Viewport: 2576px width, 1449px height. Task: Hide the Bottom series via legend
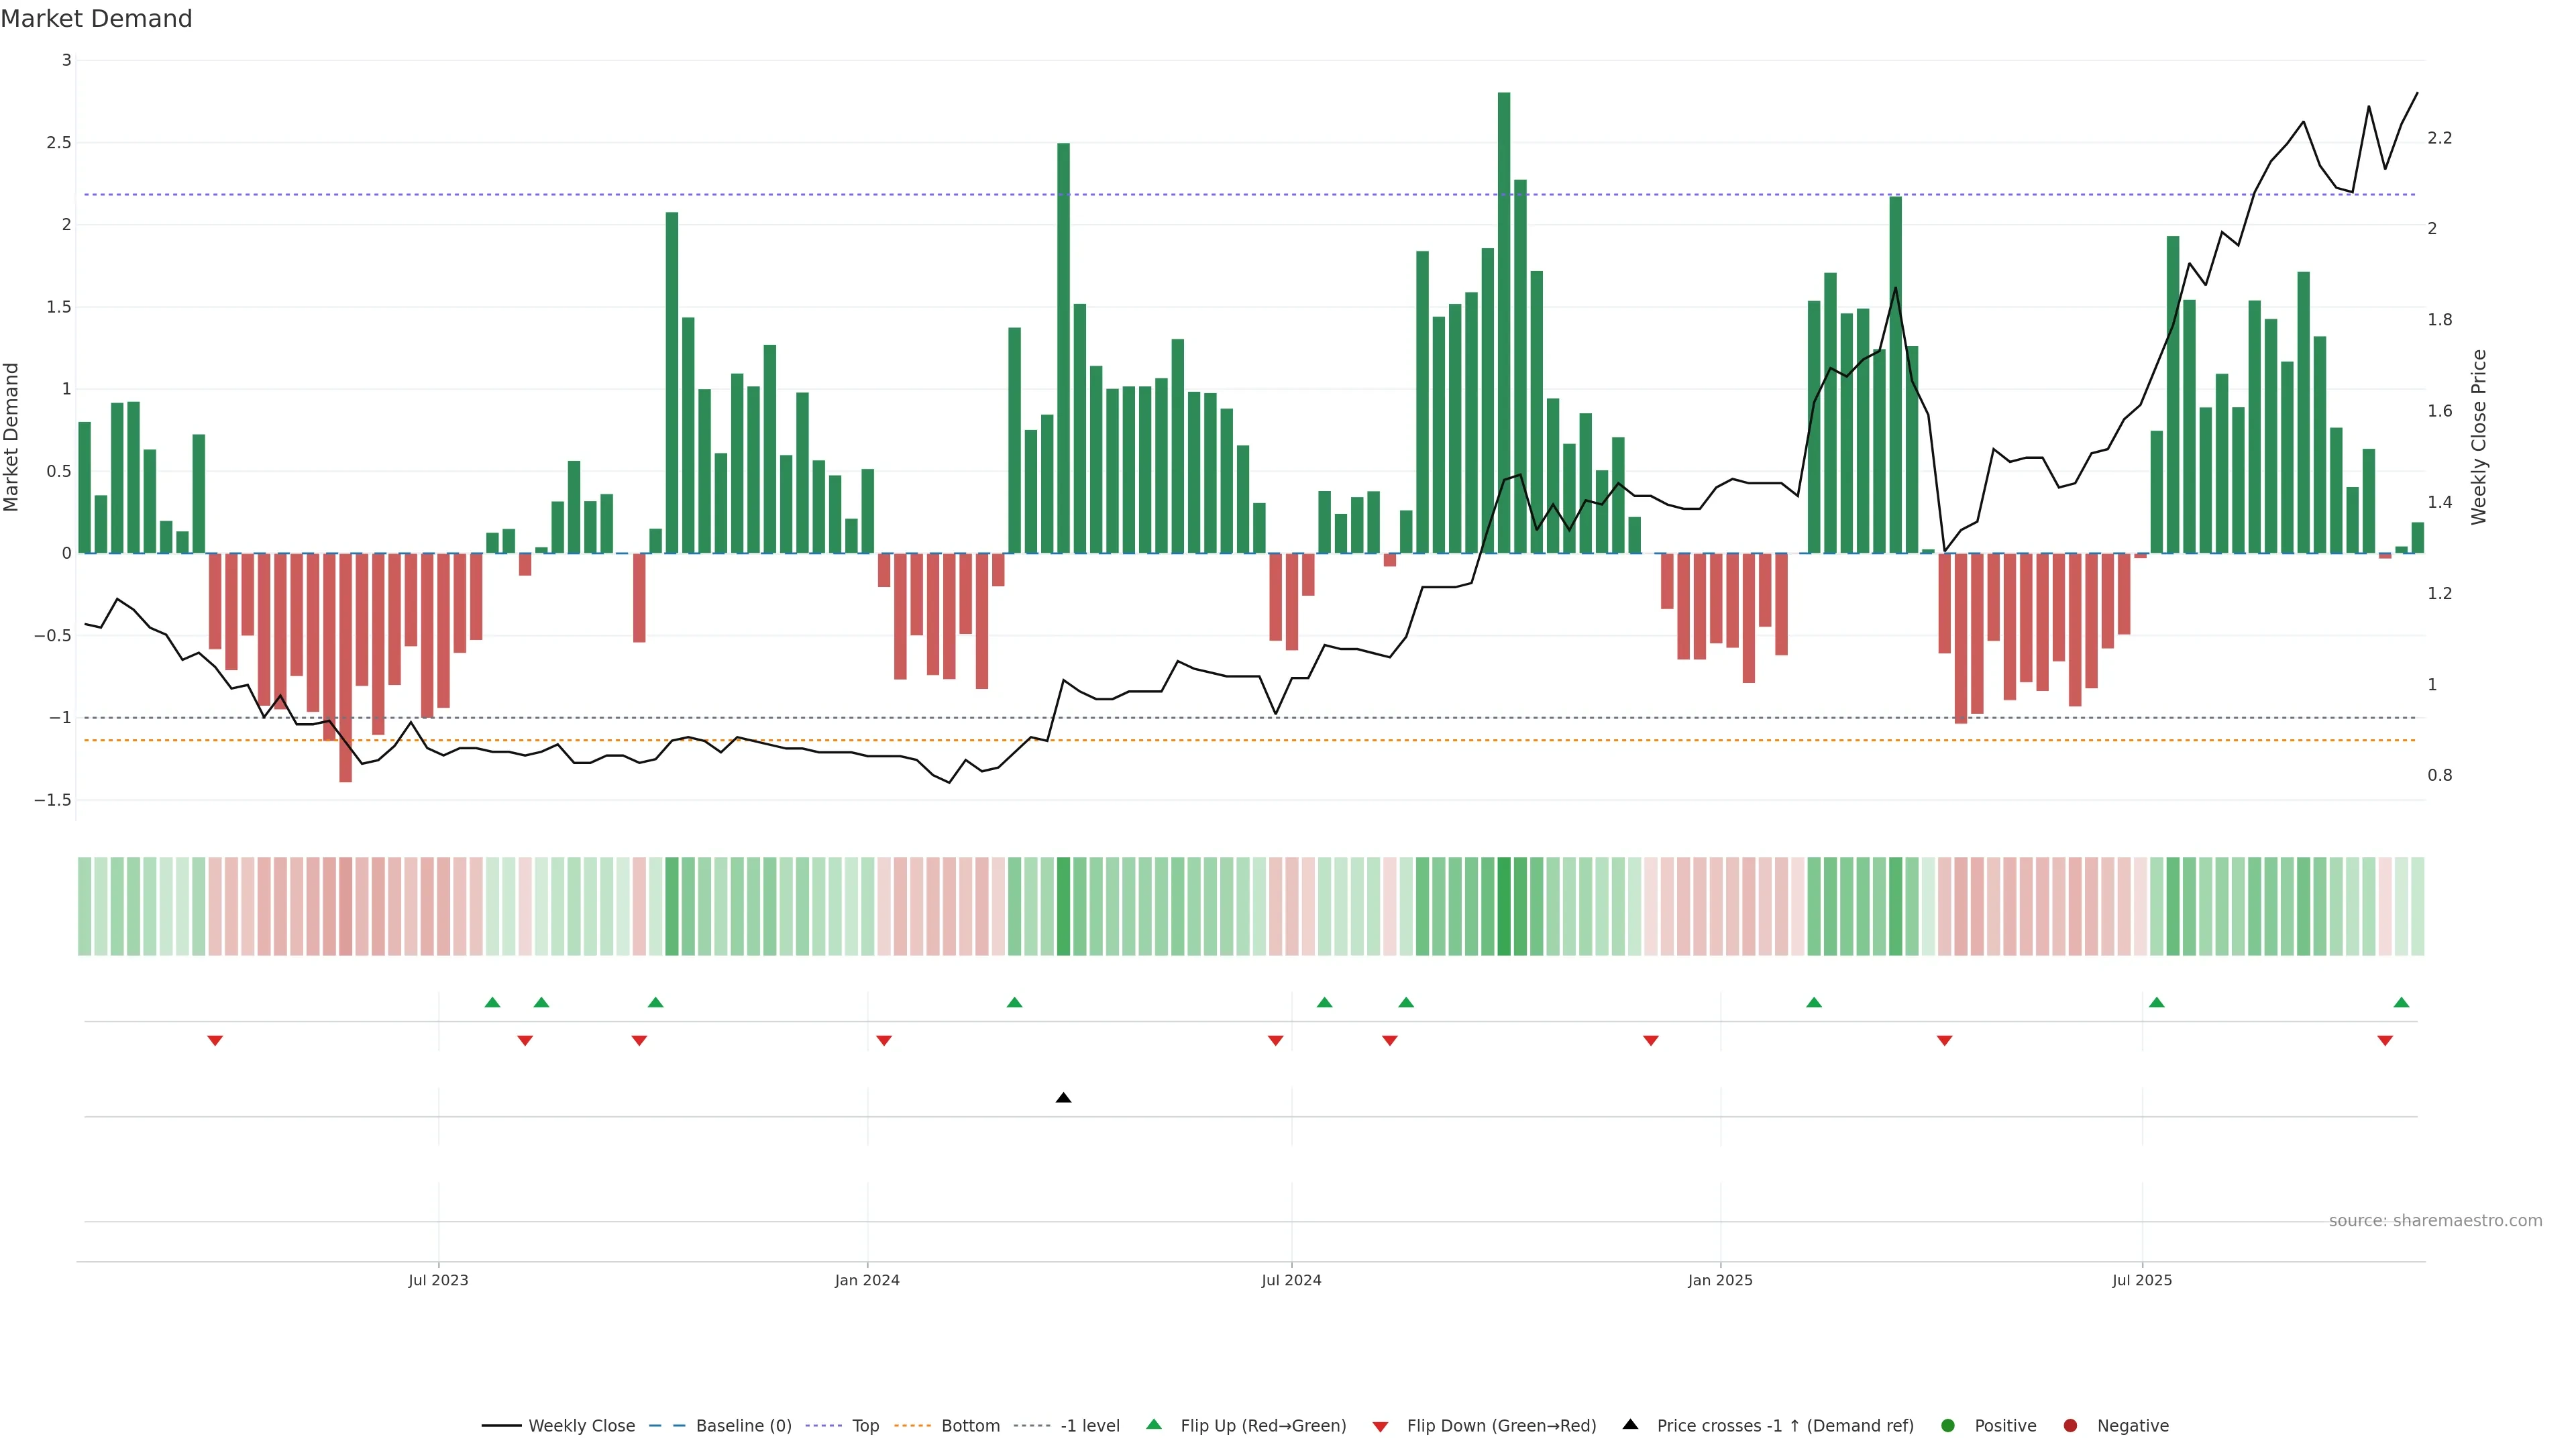coord(970,1426)
